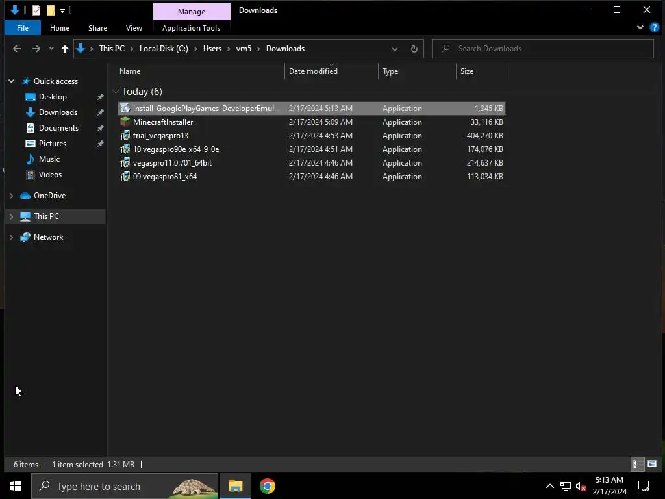
Task: Open the Windows Start menu
Action: point(16,486)
